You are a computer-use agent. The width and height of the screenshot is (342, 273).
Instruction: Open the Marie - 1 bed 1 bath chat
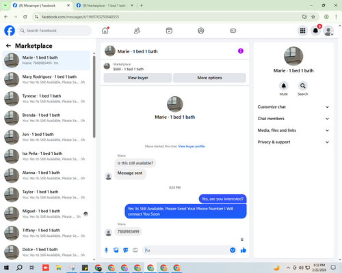point(46,61)
